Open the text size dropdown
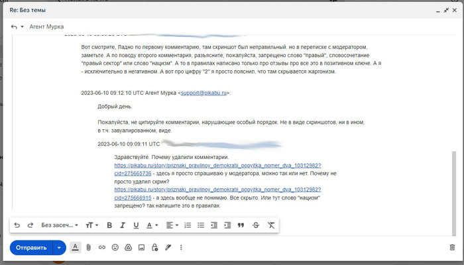 pyautogui.click(x=91, y=225)
